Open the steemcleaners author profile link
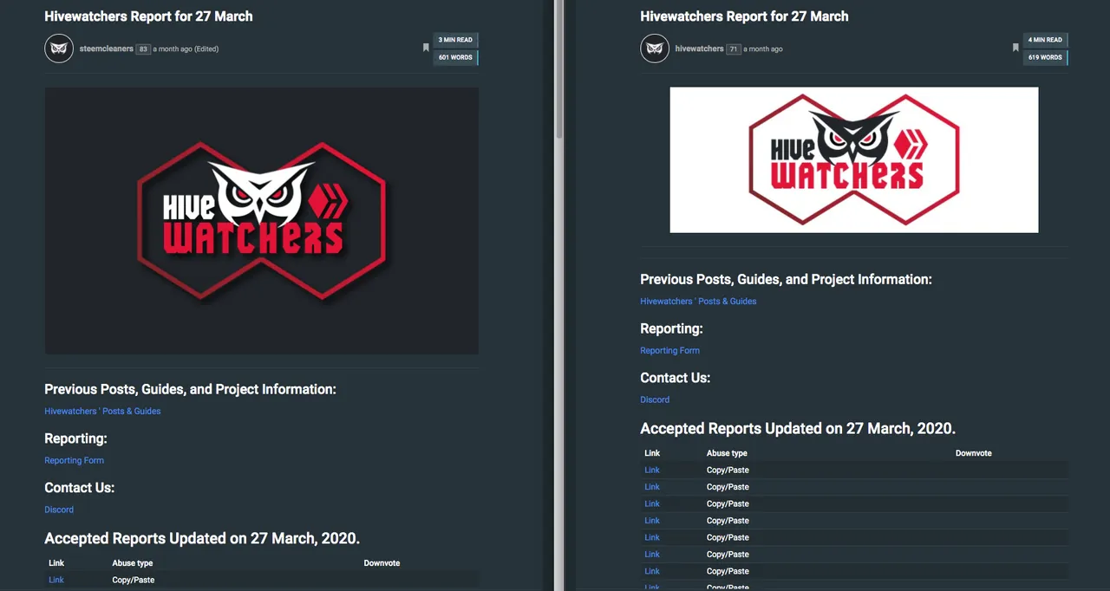 (x=106, y=49)
